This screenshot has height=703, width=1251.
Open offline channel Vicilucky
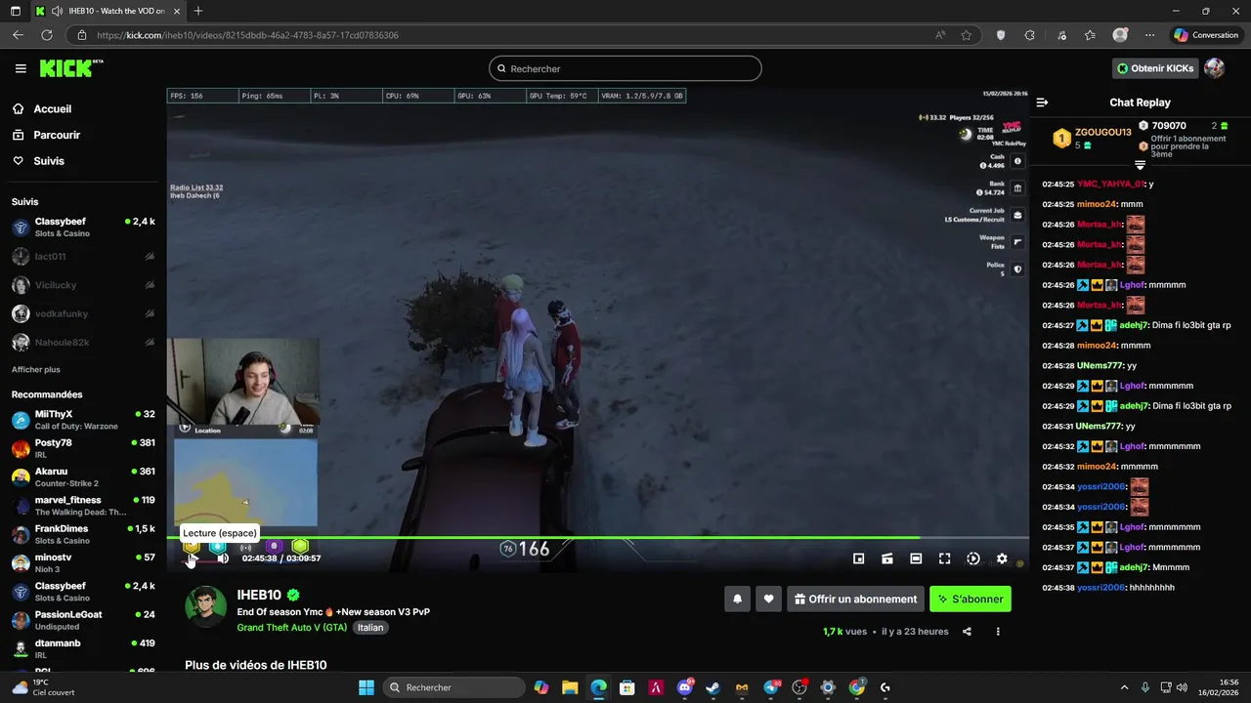click(83, 285)
